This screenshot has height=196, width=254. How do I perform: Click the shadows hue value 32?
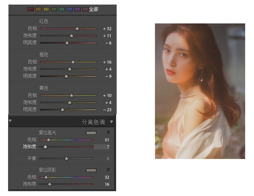[107, 177]
